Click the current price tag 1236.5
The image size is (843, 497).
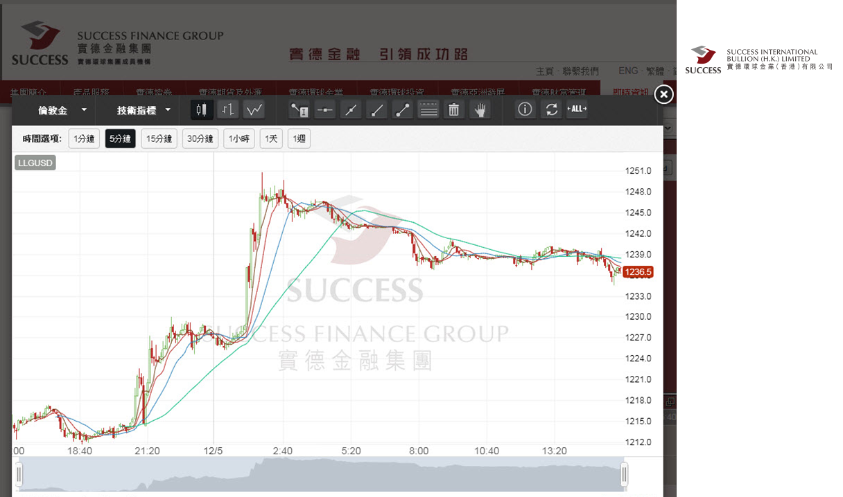click(638, 272)
